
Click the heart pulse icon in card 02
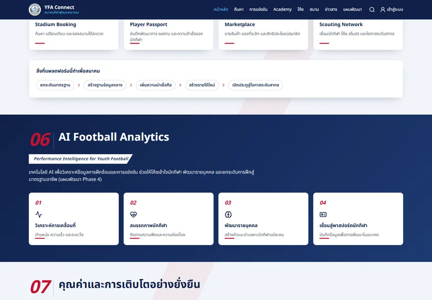[x=134, y=215]
